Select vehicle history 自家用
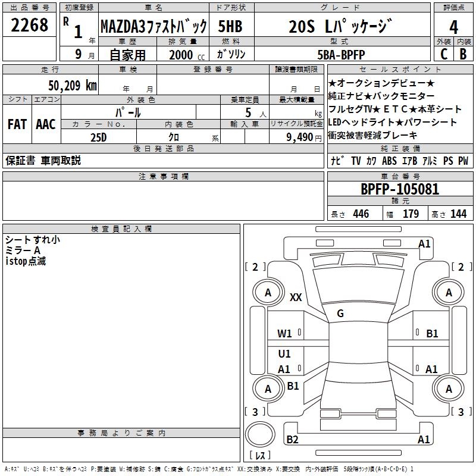 pos(127,55)
